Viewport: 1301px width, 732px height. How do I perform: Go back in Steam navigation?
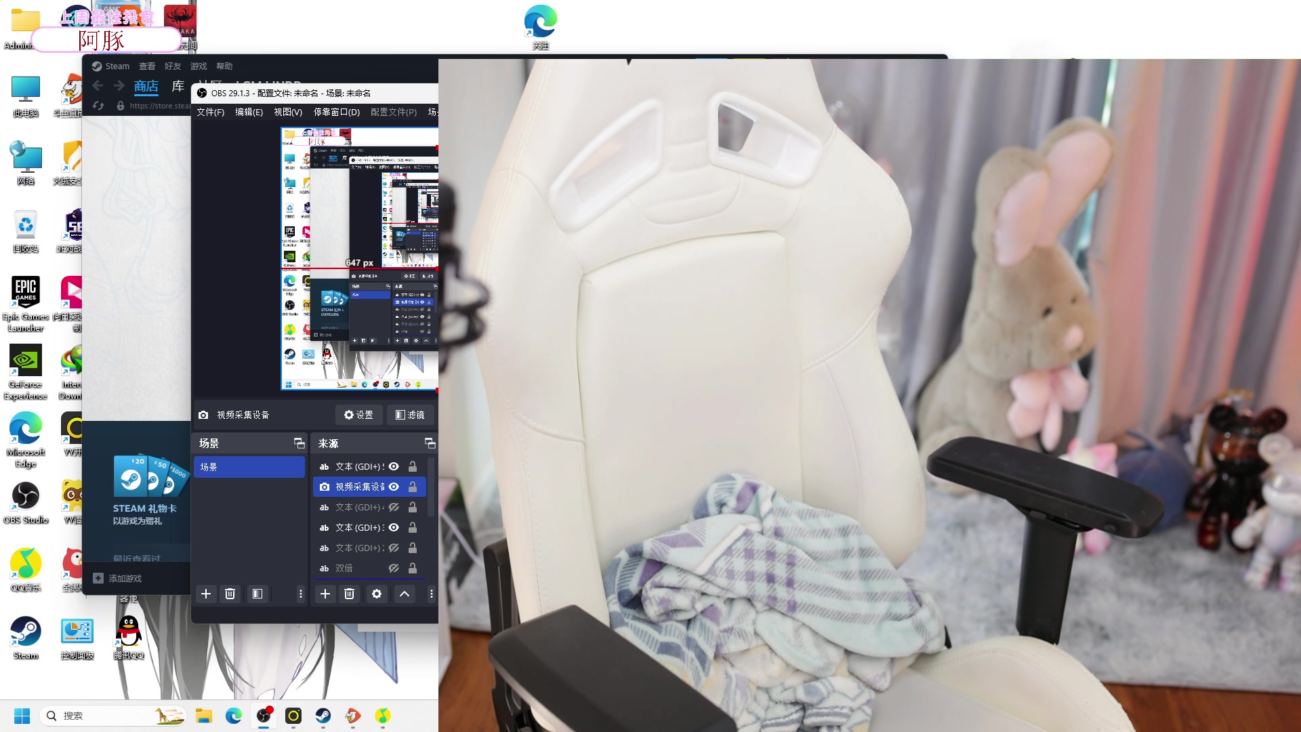[x=98, y=85]
